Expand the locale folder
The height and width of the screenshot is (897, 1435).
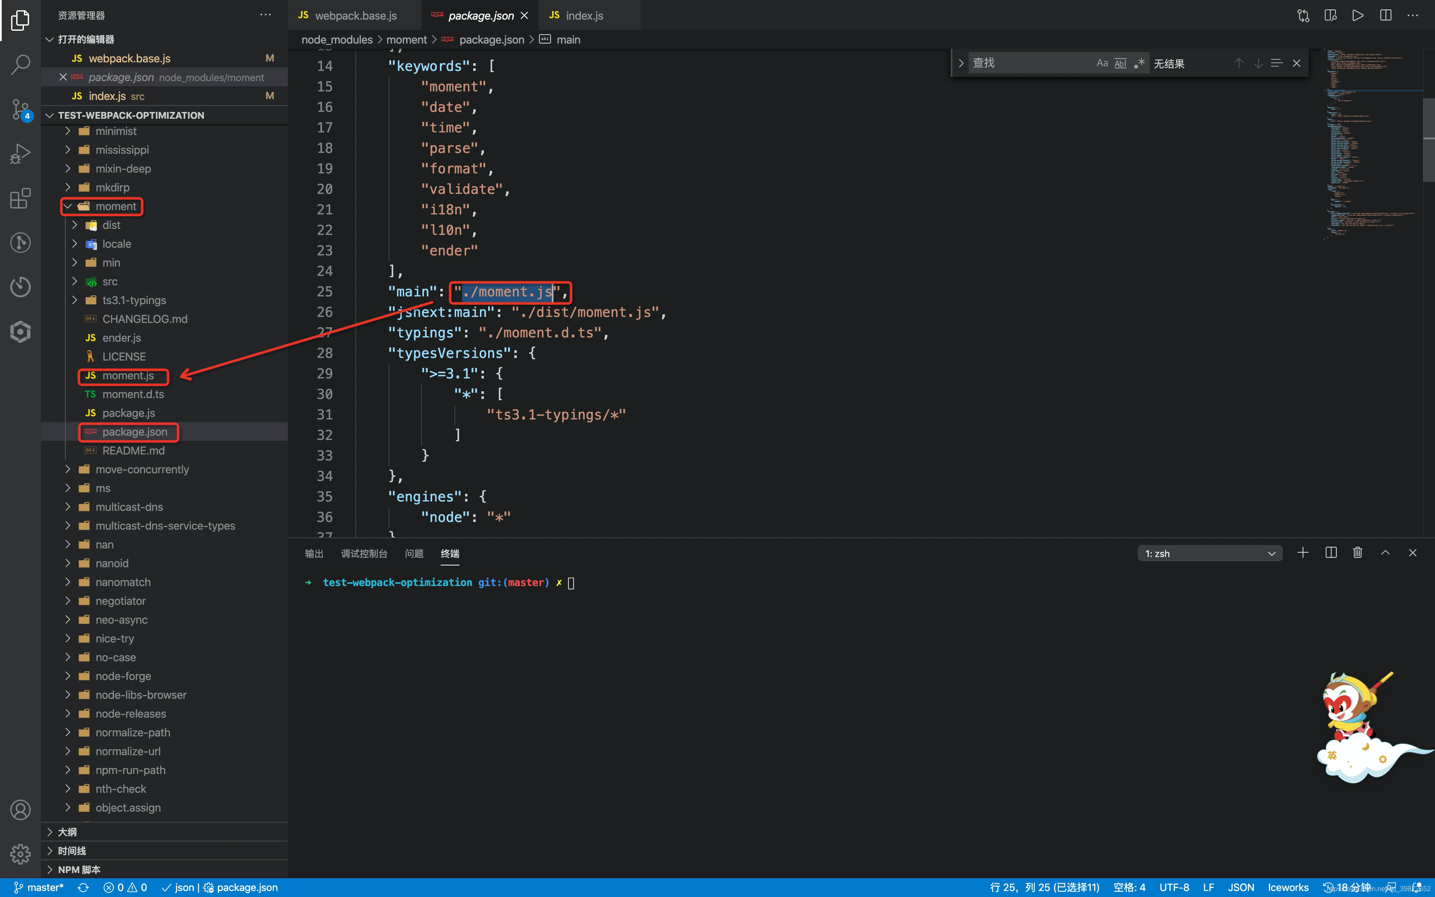point(74,244)
